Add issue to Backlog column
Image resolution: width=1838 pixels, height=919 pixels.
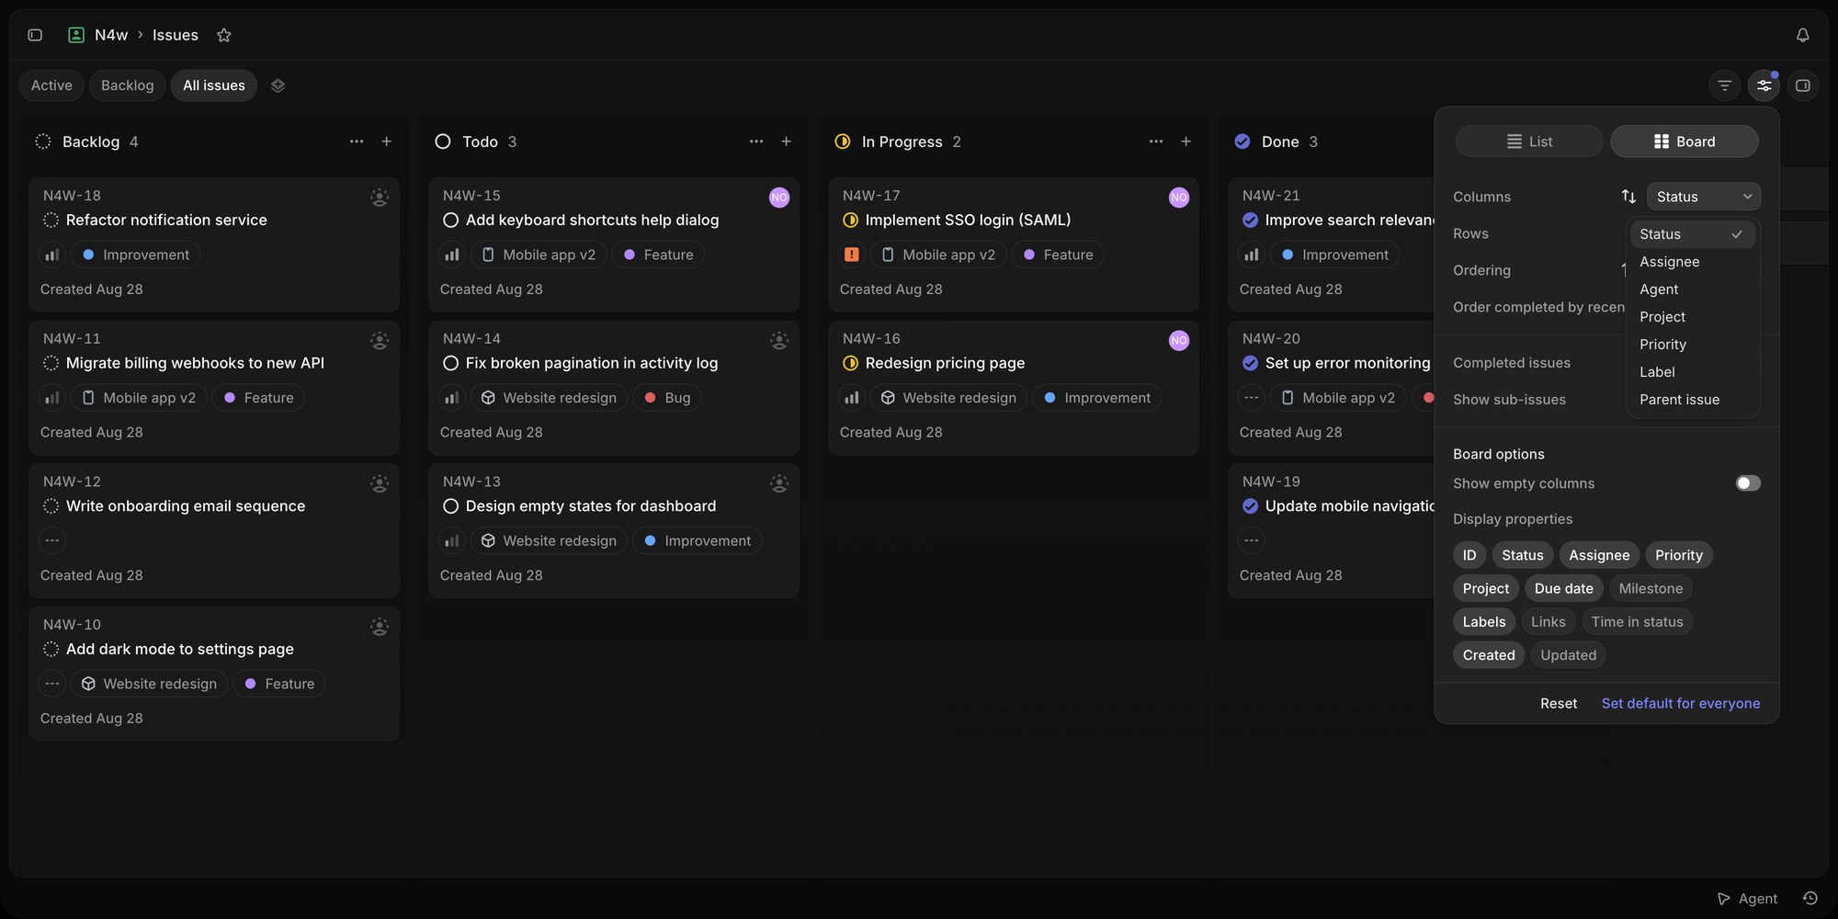click(x=387, y=142)
